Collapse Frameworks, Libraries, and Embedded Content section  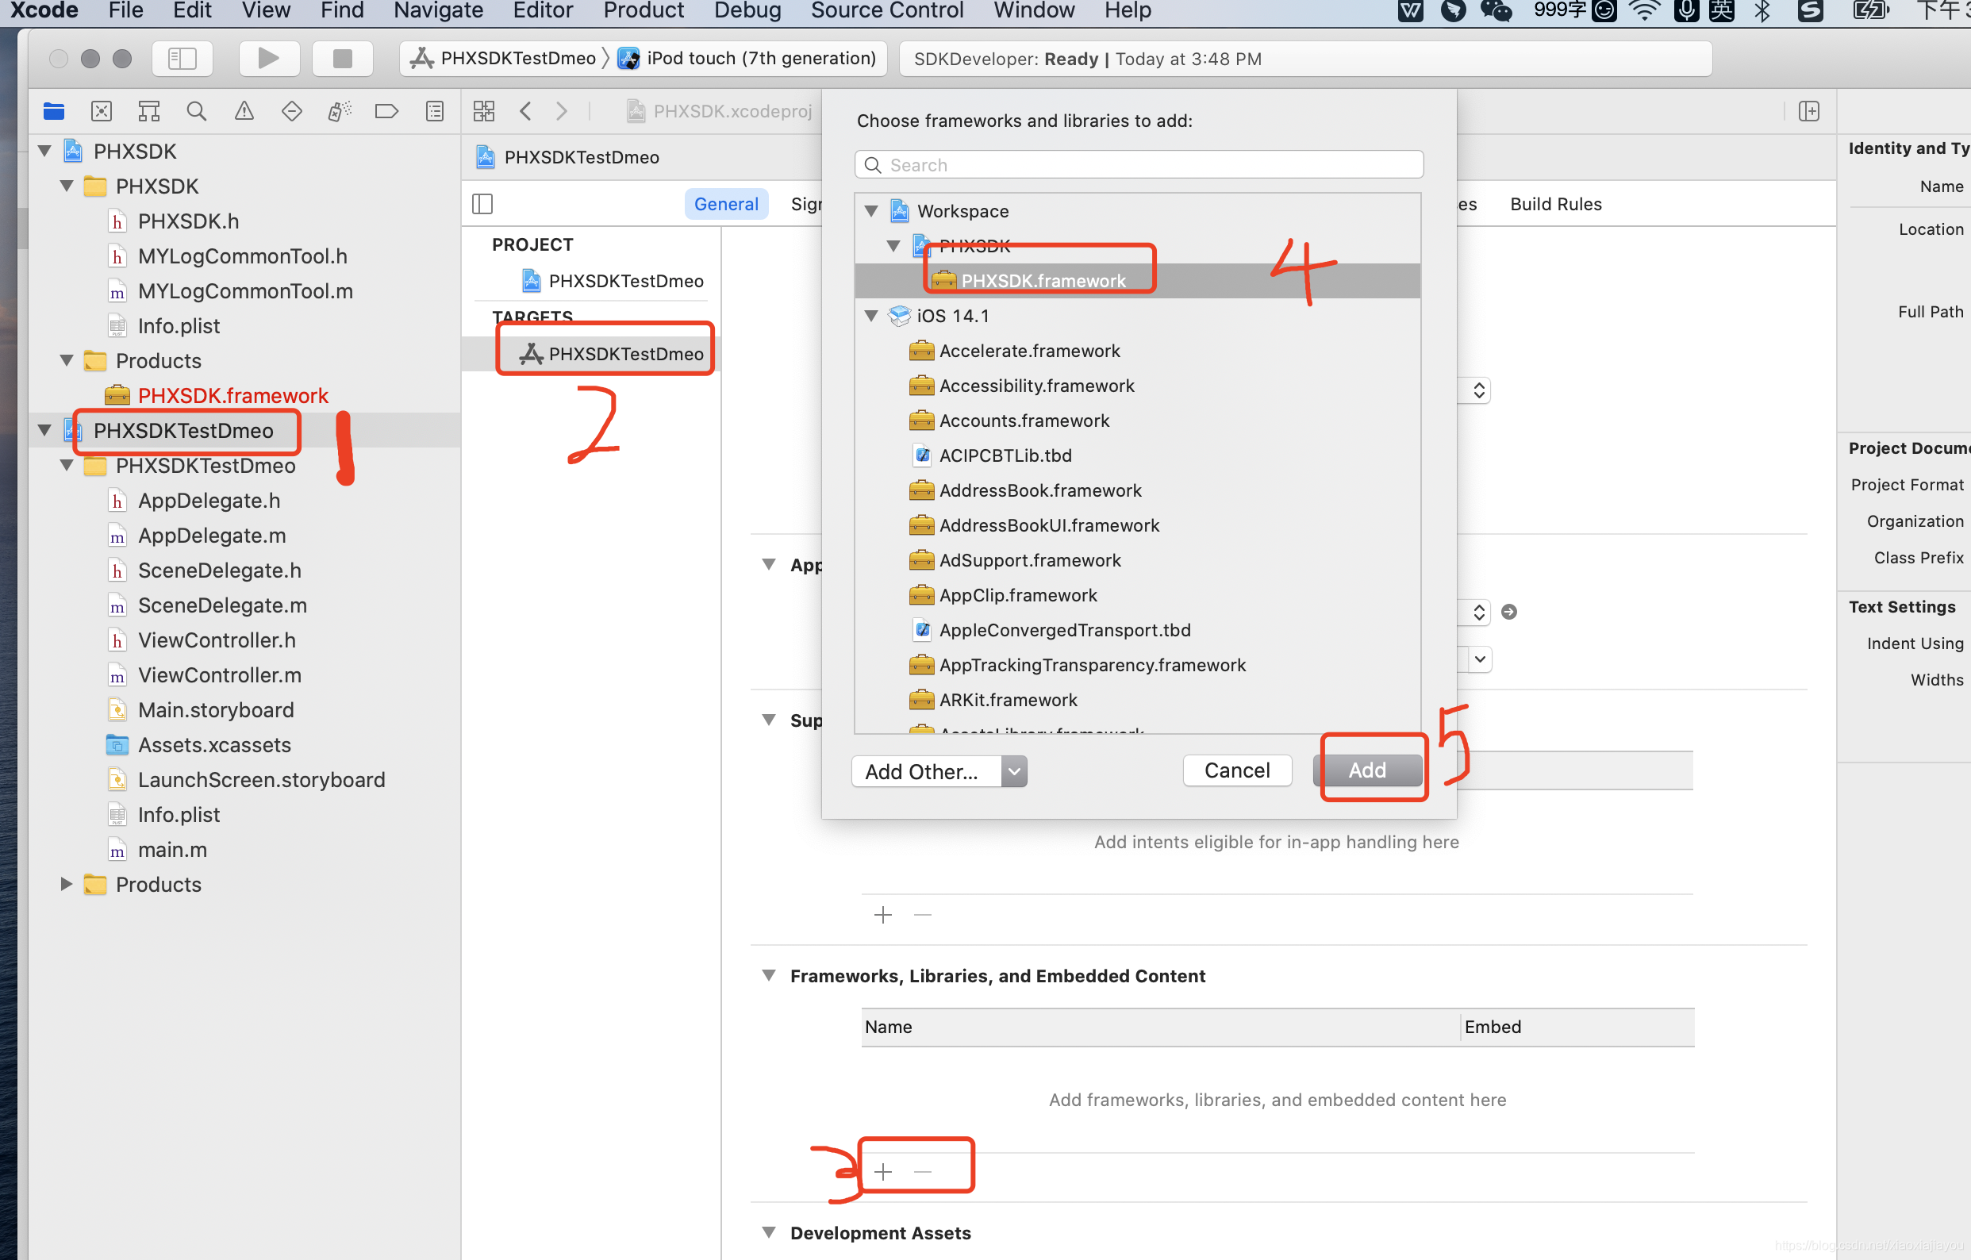[769, 975]
